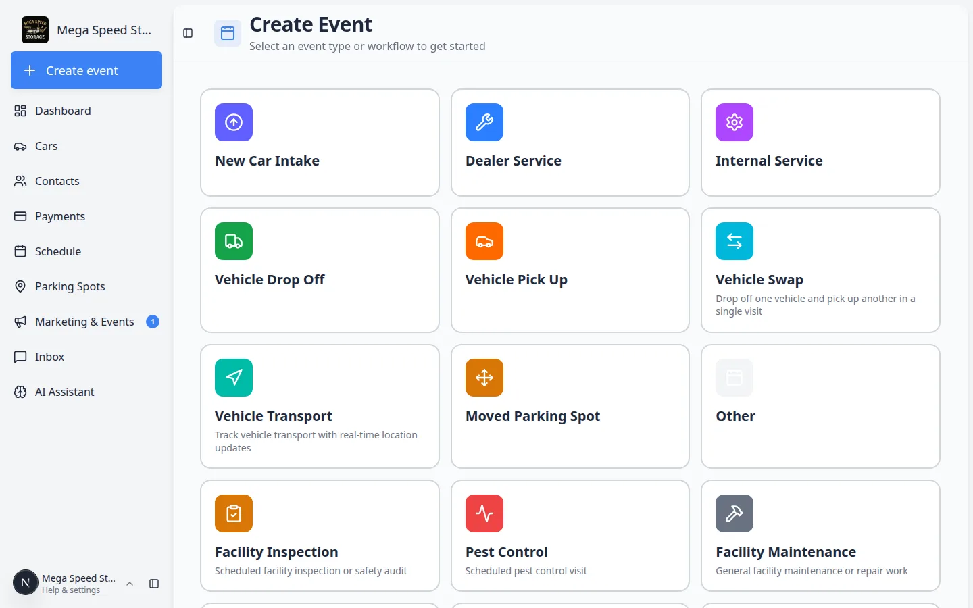Go to the Cars section
This screenshot has width=973, height=608.
tap(86, 146)
